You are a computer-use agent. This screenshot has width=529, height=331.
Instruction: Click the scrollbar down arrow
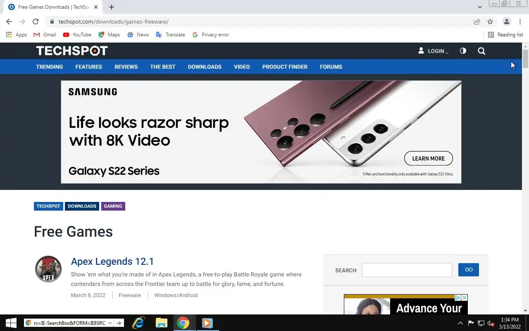(525, 311)
